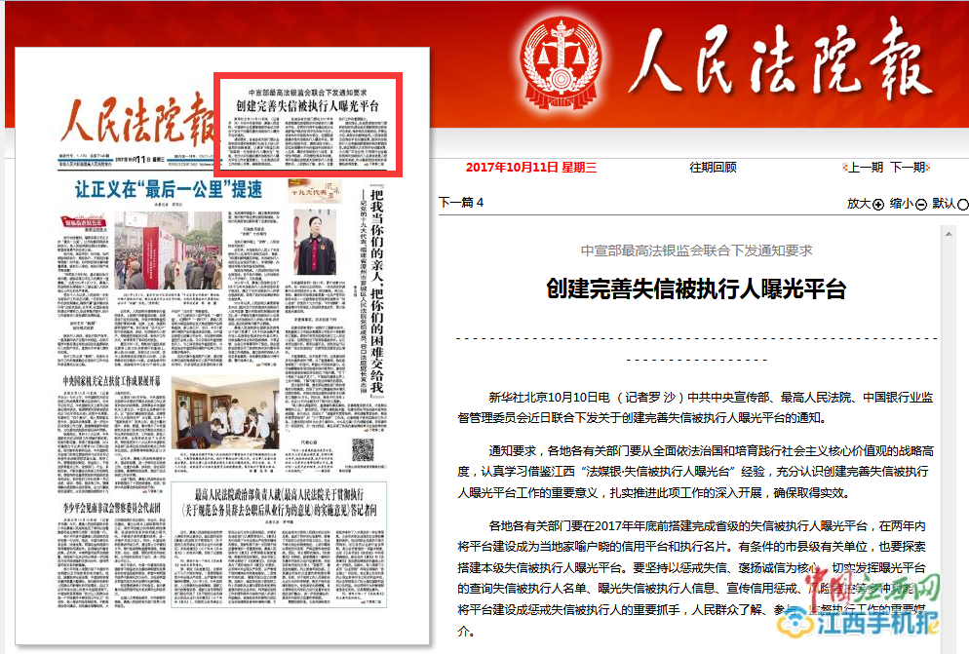The image size is (969, 654).
Task: Open the next article via 下一篇
Action: point(460,202)
